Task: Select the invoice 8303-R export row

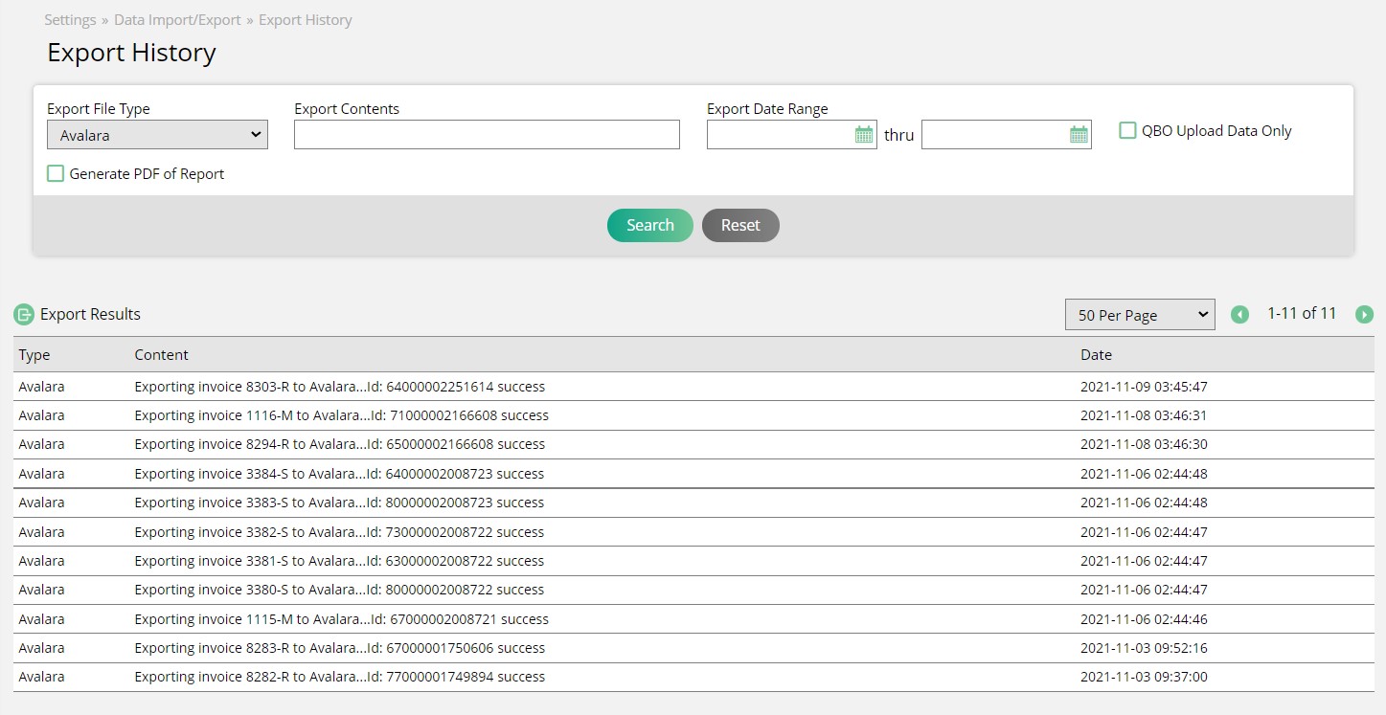Action: coord(339,387)
